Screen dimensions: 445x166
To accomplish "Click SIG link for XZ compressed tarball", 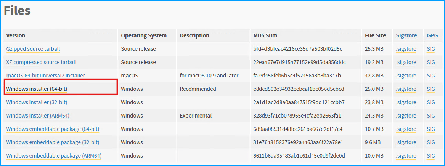I will pos(431,62).
